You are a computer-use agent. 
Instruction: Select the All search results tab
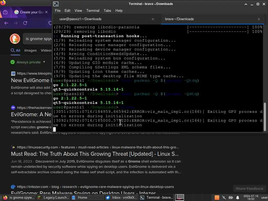tap(15, 51)
